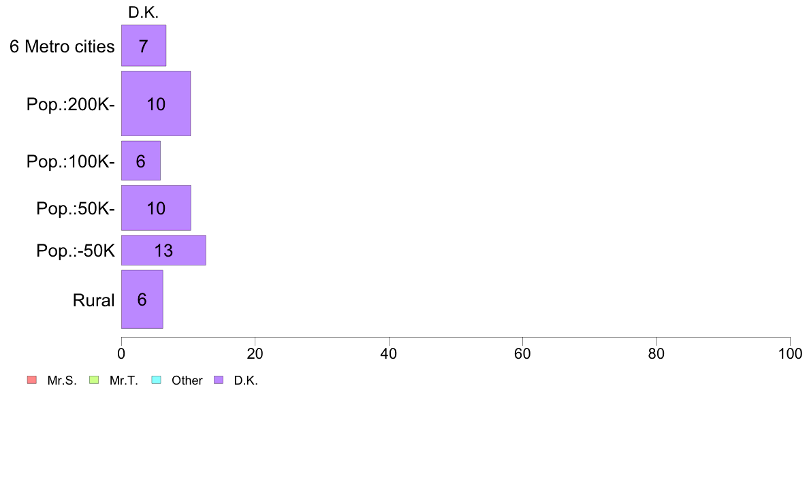This screenshot has width=809, height=501.
Task: Select the 6 Metro cities bar
Action: pyautogui.click(x=144, y=46)
